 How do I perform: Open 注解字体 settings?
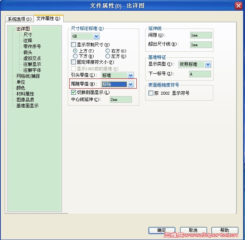tap(32, 70)
